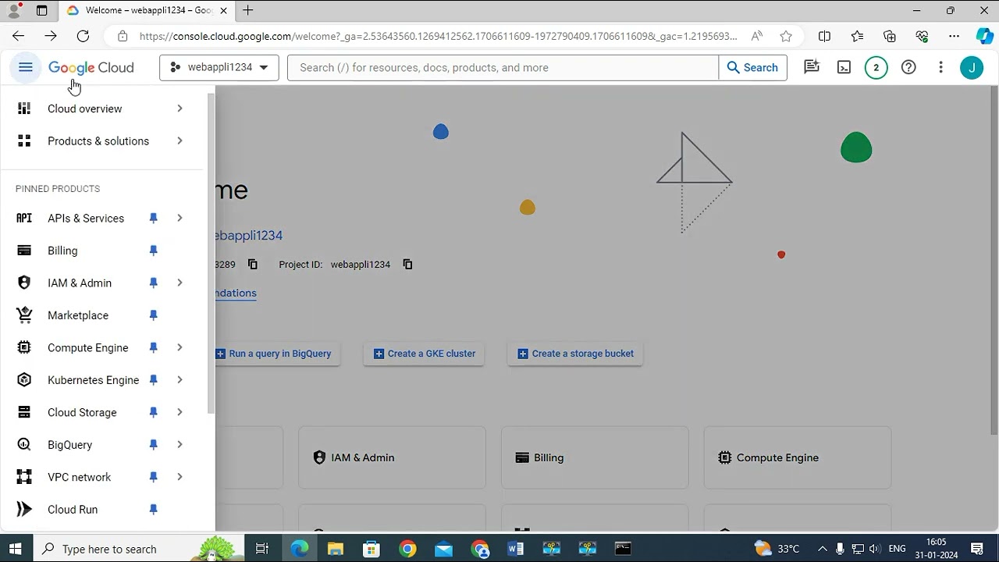The image size is (999, 562).
Task: Open Cloud Shell terminal icon
Action: [844, 67]
